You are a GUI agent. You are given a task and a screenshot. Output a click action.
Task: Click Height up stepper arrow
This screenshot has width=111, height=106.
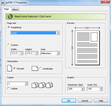tap(37, 52)
